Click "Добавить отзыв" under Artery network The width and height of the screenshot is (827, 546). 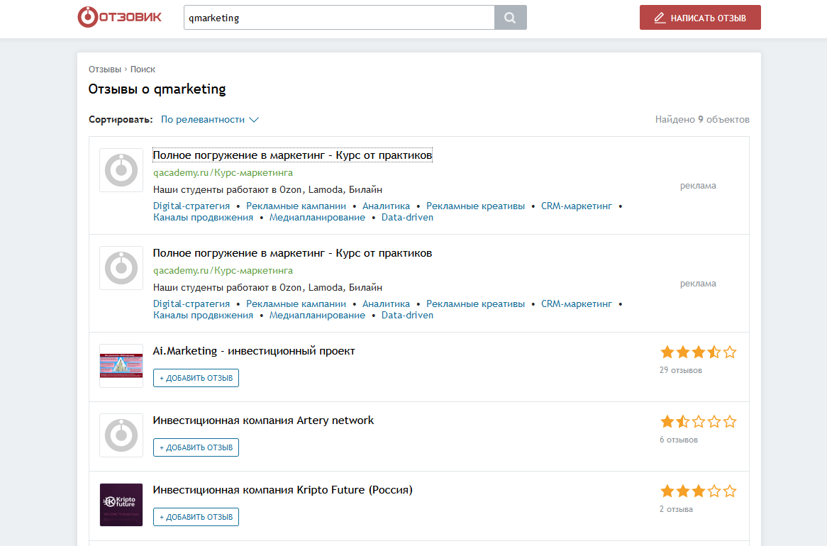[x=196, y=447]
